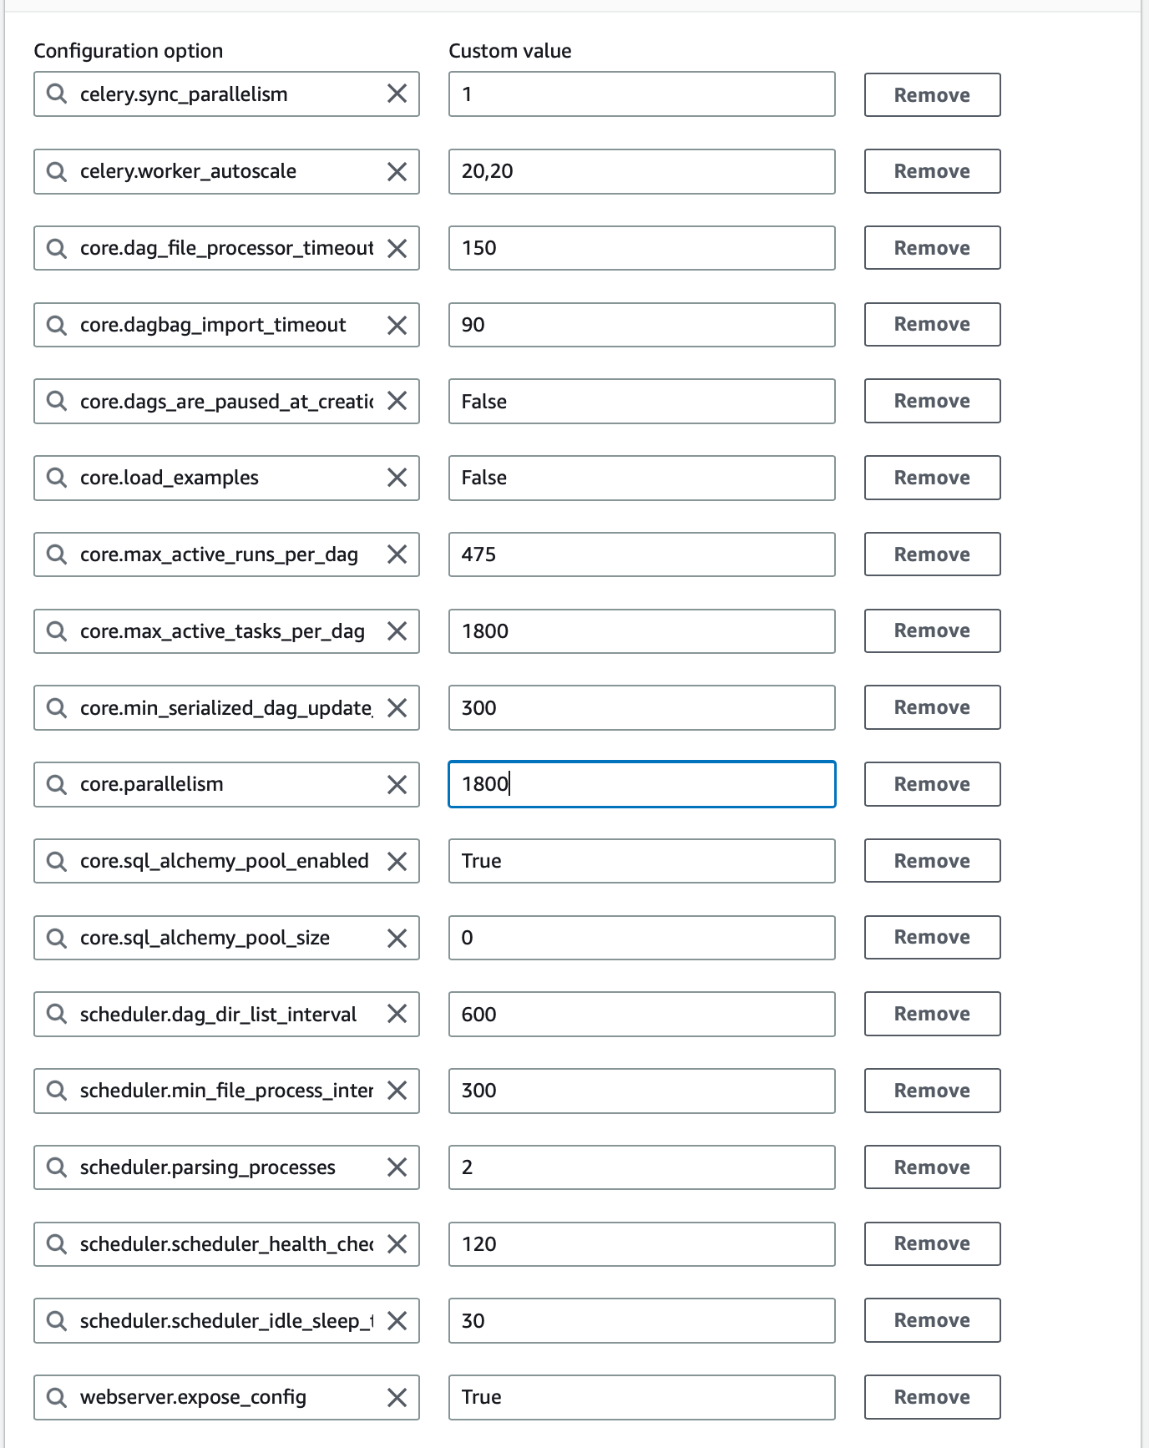
Task: Click X to clear core.dagbag_import_timeout
Action: pyautogui.click(x=397, y=325)
